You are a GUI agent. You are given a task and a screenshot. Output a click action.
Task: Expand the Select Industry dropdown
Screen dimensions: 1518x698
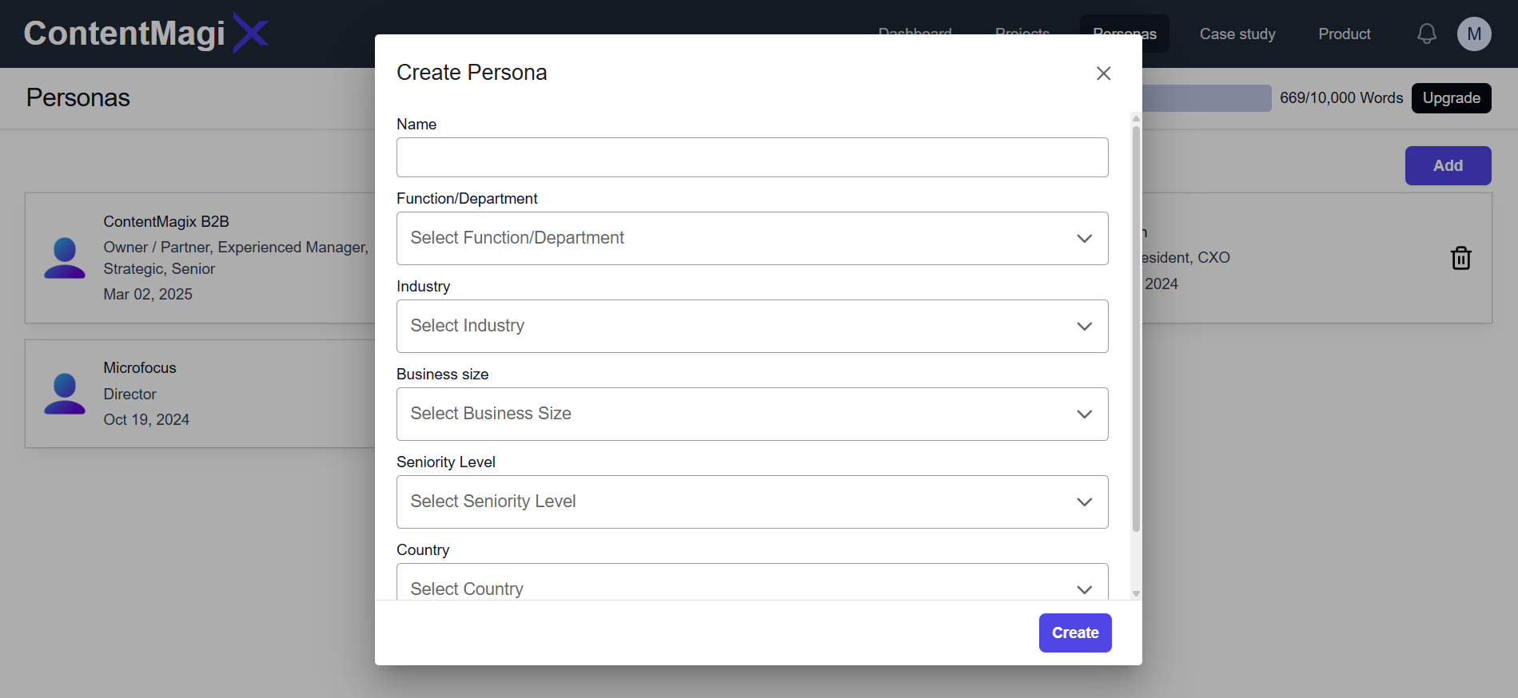pyautogui.click(x=751, y=326)
